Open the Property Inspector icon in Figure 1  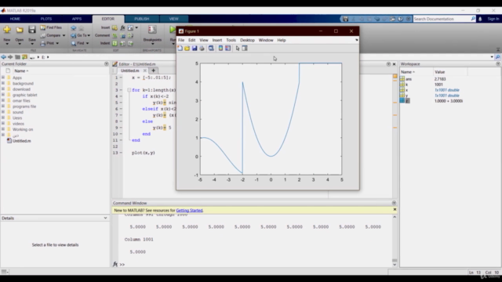[245, 49]
